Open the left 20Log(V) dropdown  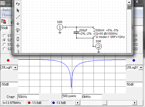tap(15, 68)
